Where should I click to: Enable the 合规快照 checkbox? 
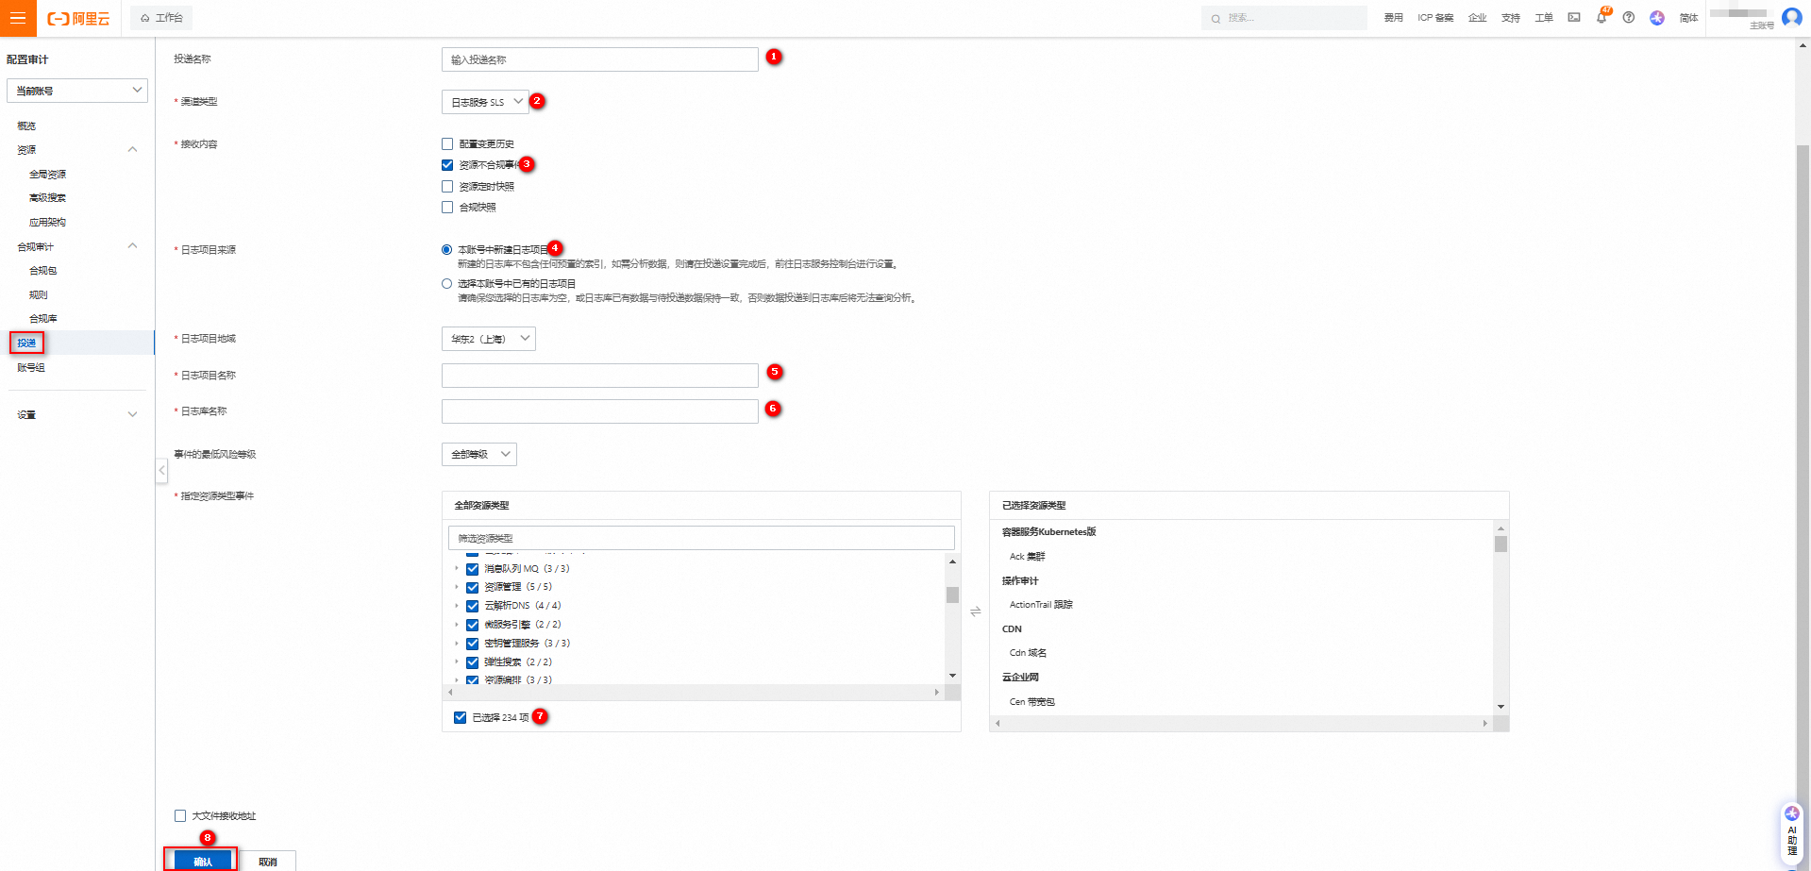click(447, 208)
